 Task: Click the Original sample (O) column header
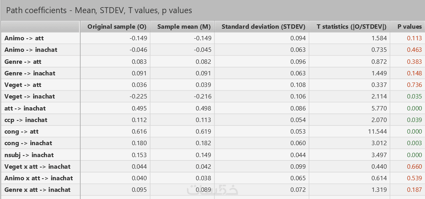click(117, 27)
